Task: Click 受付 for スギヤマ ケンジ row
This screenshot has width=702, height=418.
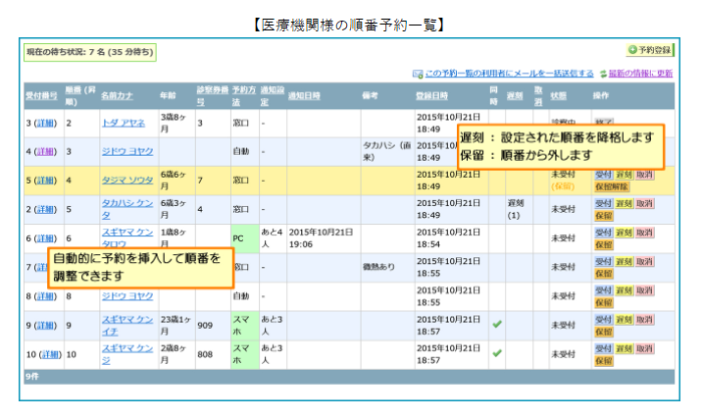Action: pos(603,348)
